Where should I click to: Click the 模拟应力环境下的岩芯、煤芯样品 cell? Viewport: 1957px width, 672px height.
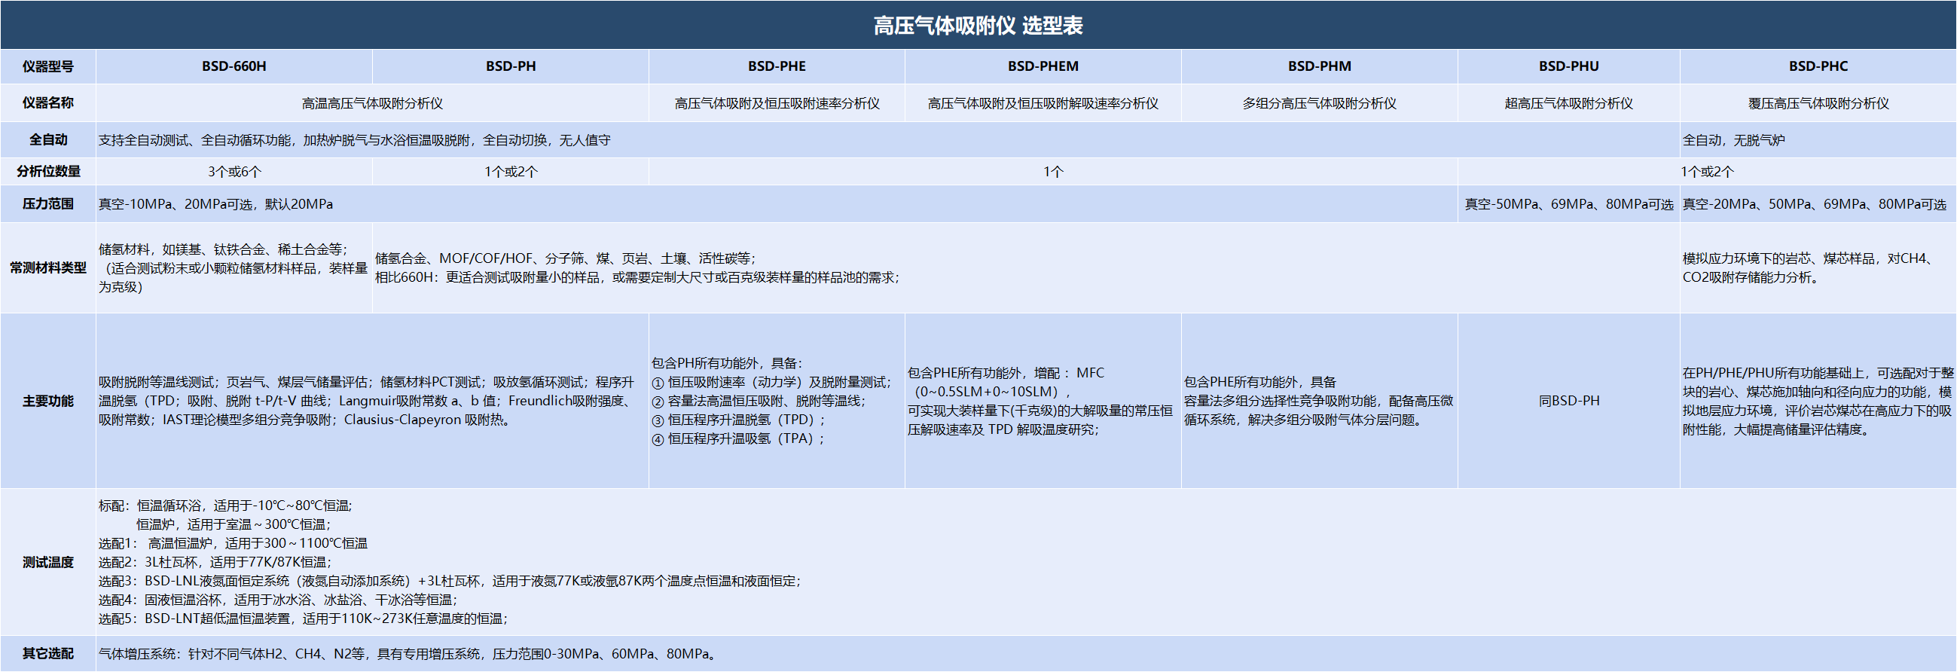coord(1818,267)
